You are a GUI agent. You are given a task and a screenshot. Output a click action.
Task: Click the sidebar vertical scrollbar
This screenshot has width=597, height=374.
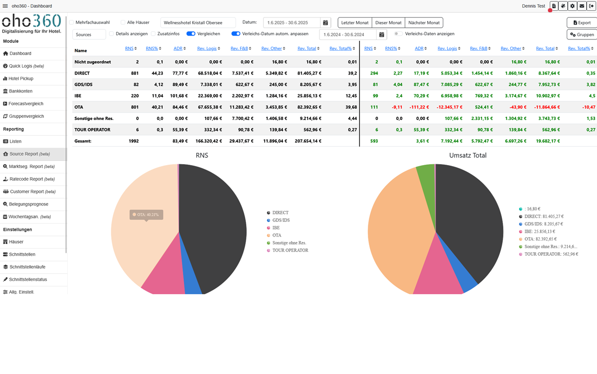coord(66,135)
